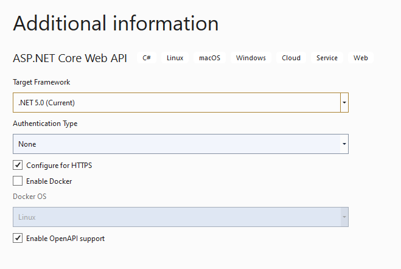Viewport: 401px width, 269px height.
Task: Click the disabled Docker OS Linux dropdown
Action: pyautogui.click(x=181, y=217)
